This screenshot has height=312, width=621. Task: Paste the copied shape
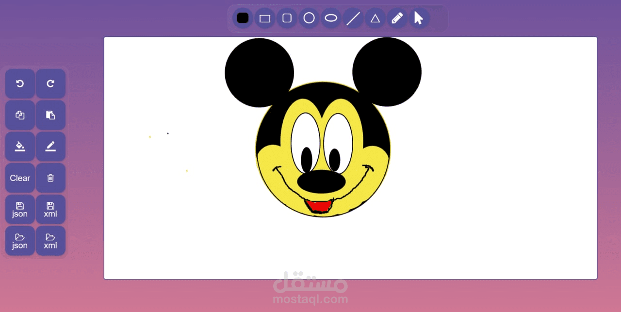(50, 115)
